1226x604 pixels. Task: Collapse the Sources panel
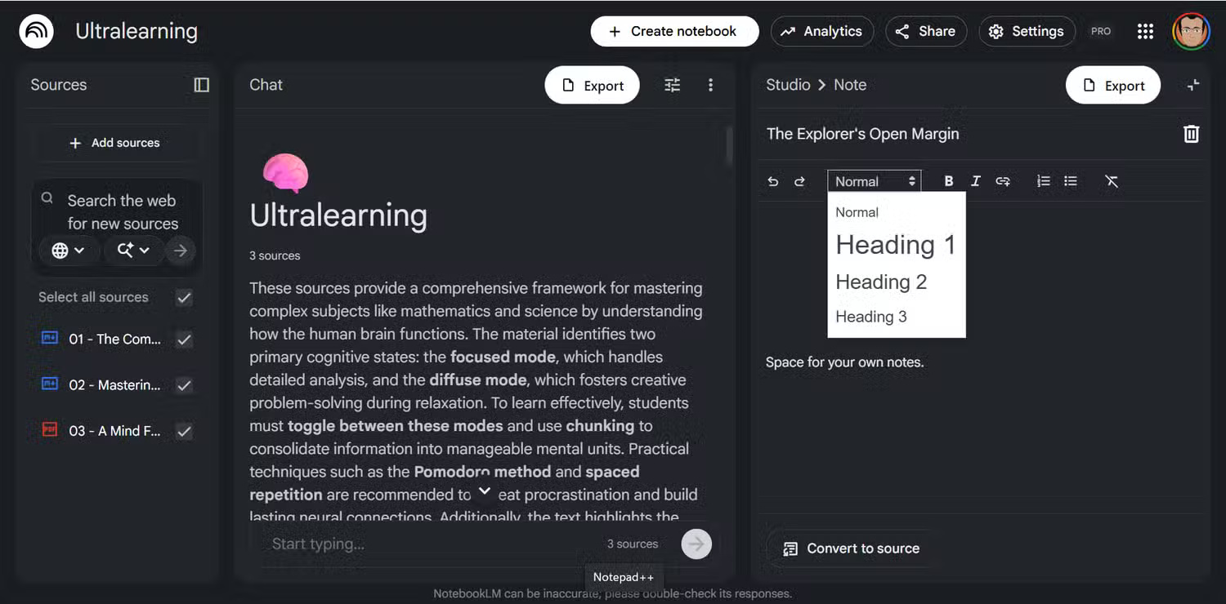tap(201, 85)
